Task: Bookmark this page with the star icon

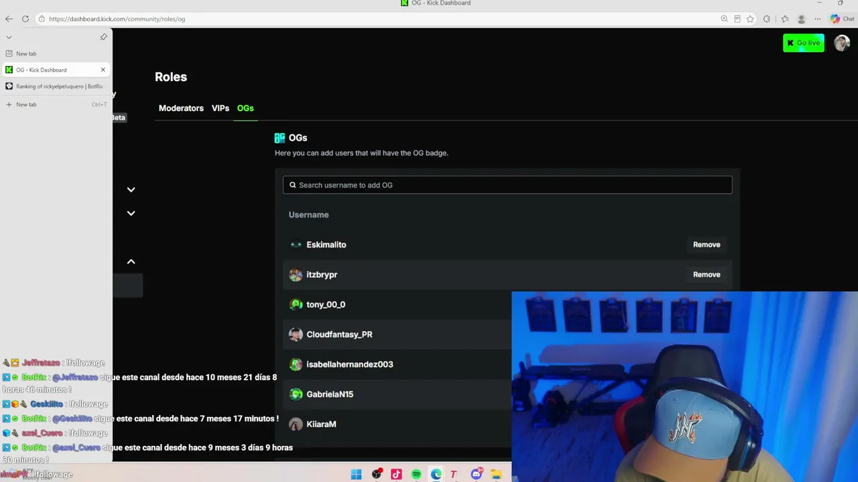Action: pyautogui.click(x=750, y=19)
